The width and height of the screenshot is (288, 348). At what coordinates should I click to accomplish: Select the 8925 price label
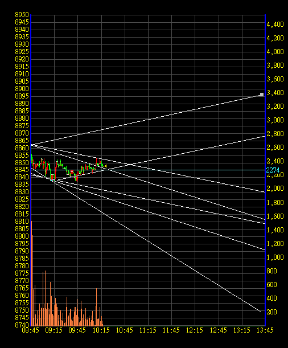pos(22,52)
